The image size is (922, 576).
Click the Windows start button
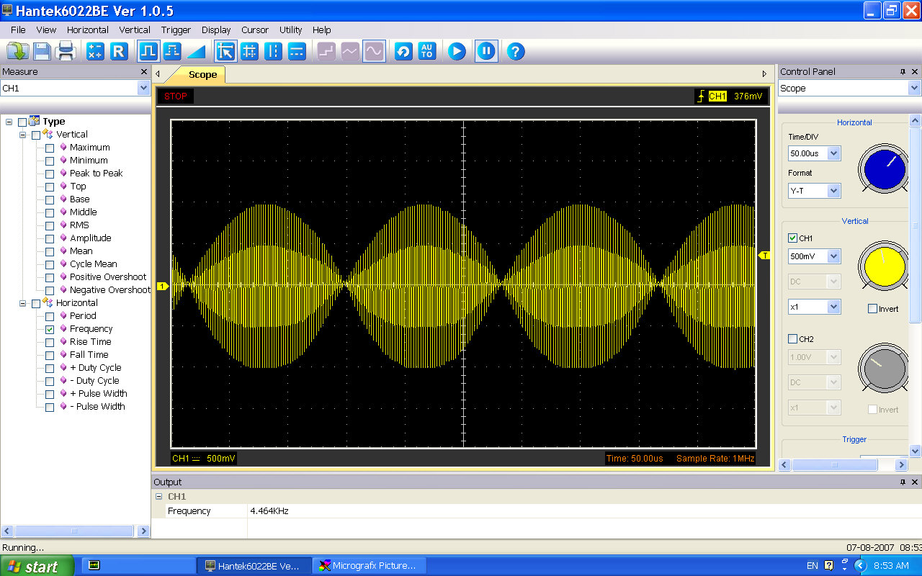click(x=36, y=566)
